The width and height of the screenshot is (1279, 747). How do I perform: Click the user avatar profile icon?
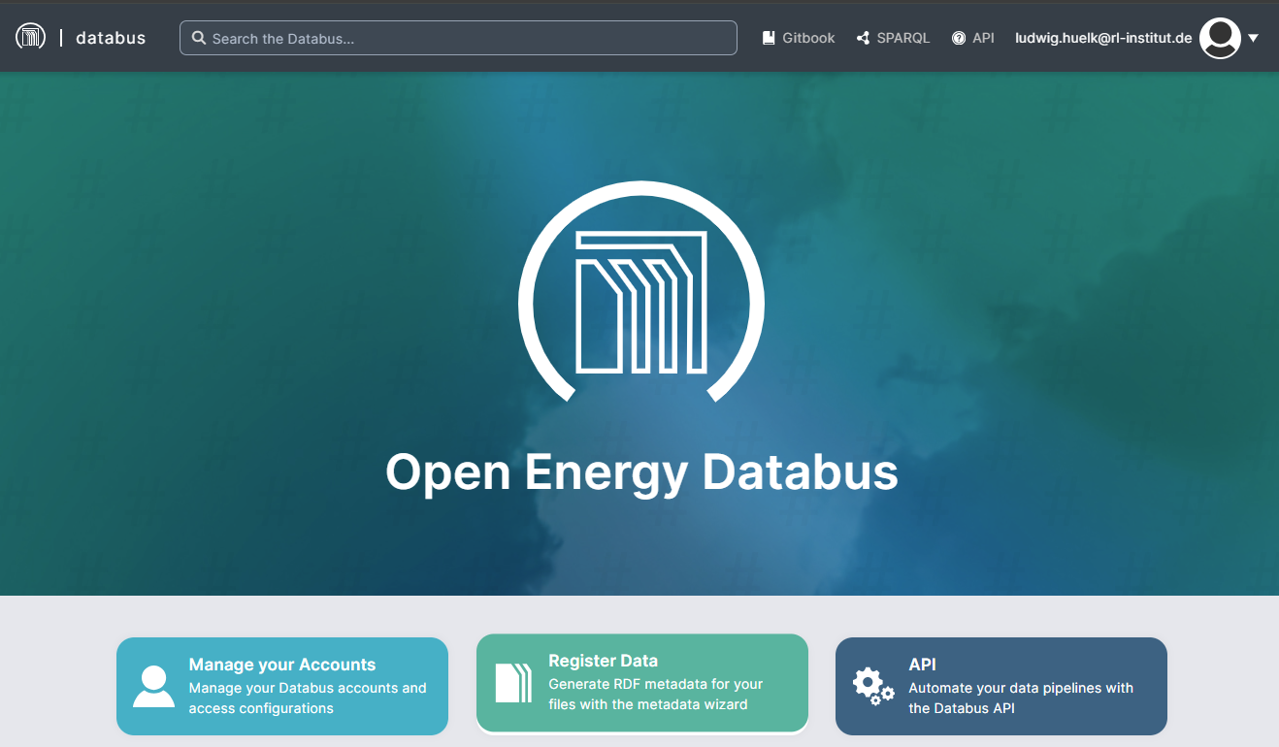point(1220,38)
